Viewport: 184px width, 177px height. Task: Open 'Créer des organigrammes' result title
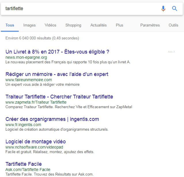52,119
